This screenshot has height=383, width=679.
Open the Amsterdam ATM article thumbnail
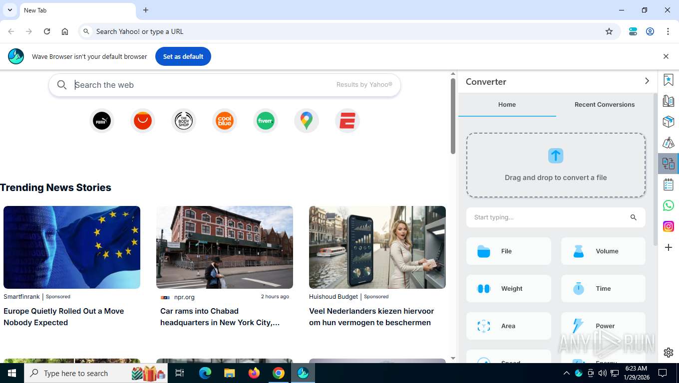coord(377,247)
